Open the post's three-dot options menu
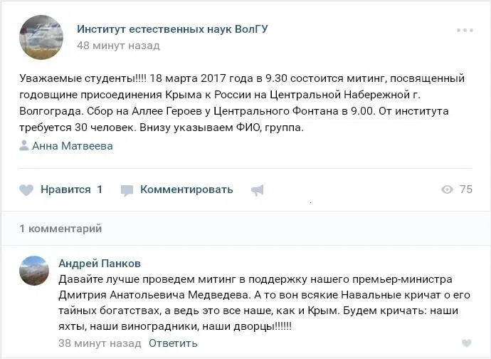Screen dimensions: 491x359 point(465,31)
